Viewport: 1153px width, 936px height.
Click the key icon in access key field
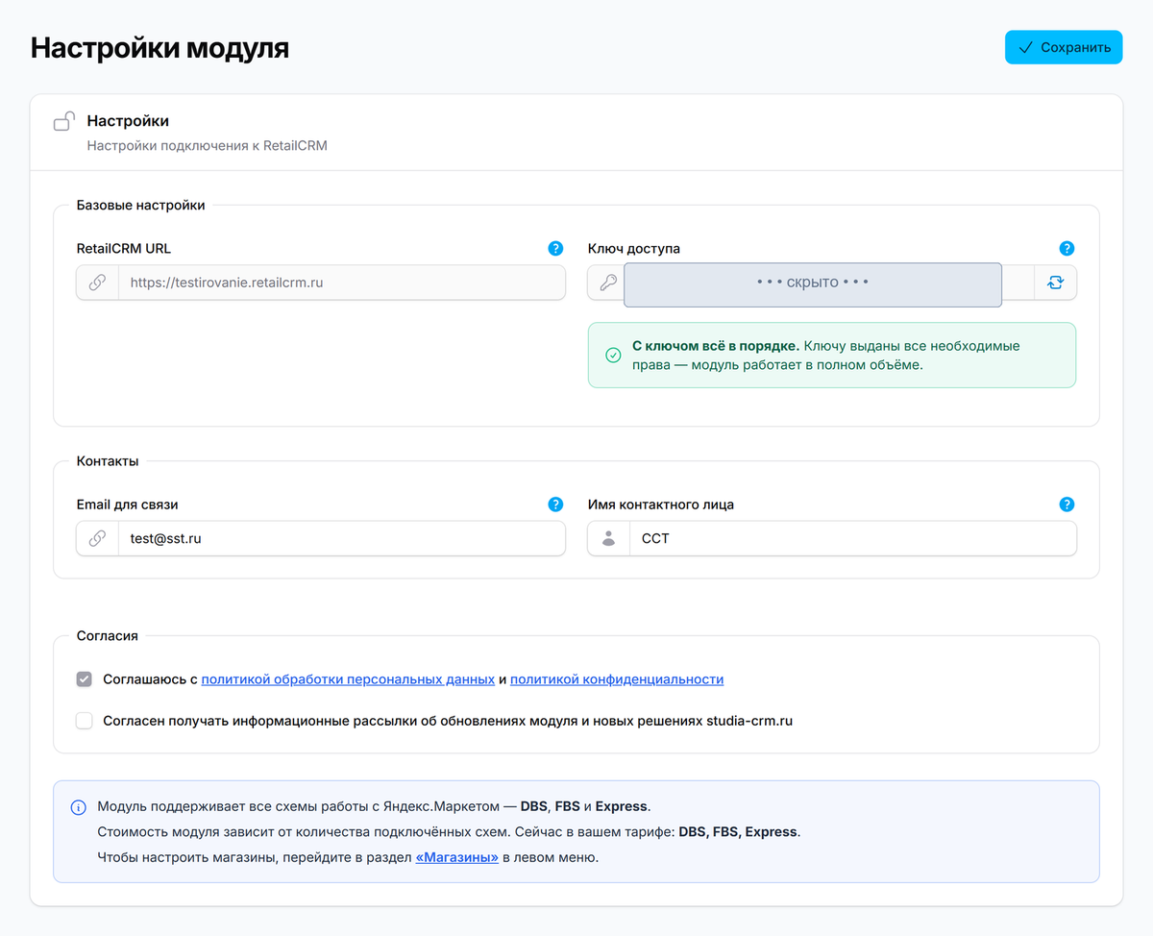tap(607, 283)
